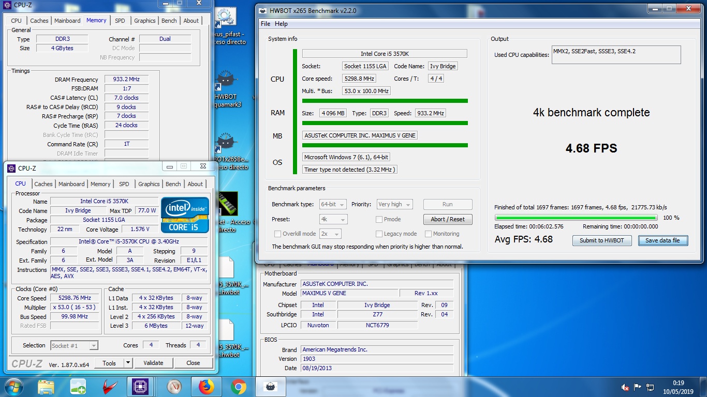Viewport: 707px width, 397px height.
Task: Click the disabled Run button
Action: (448, 204)
